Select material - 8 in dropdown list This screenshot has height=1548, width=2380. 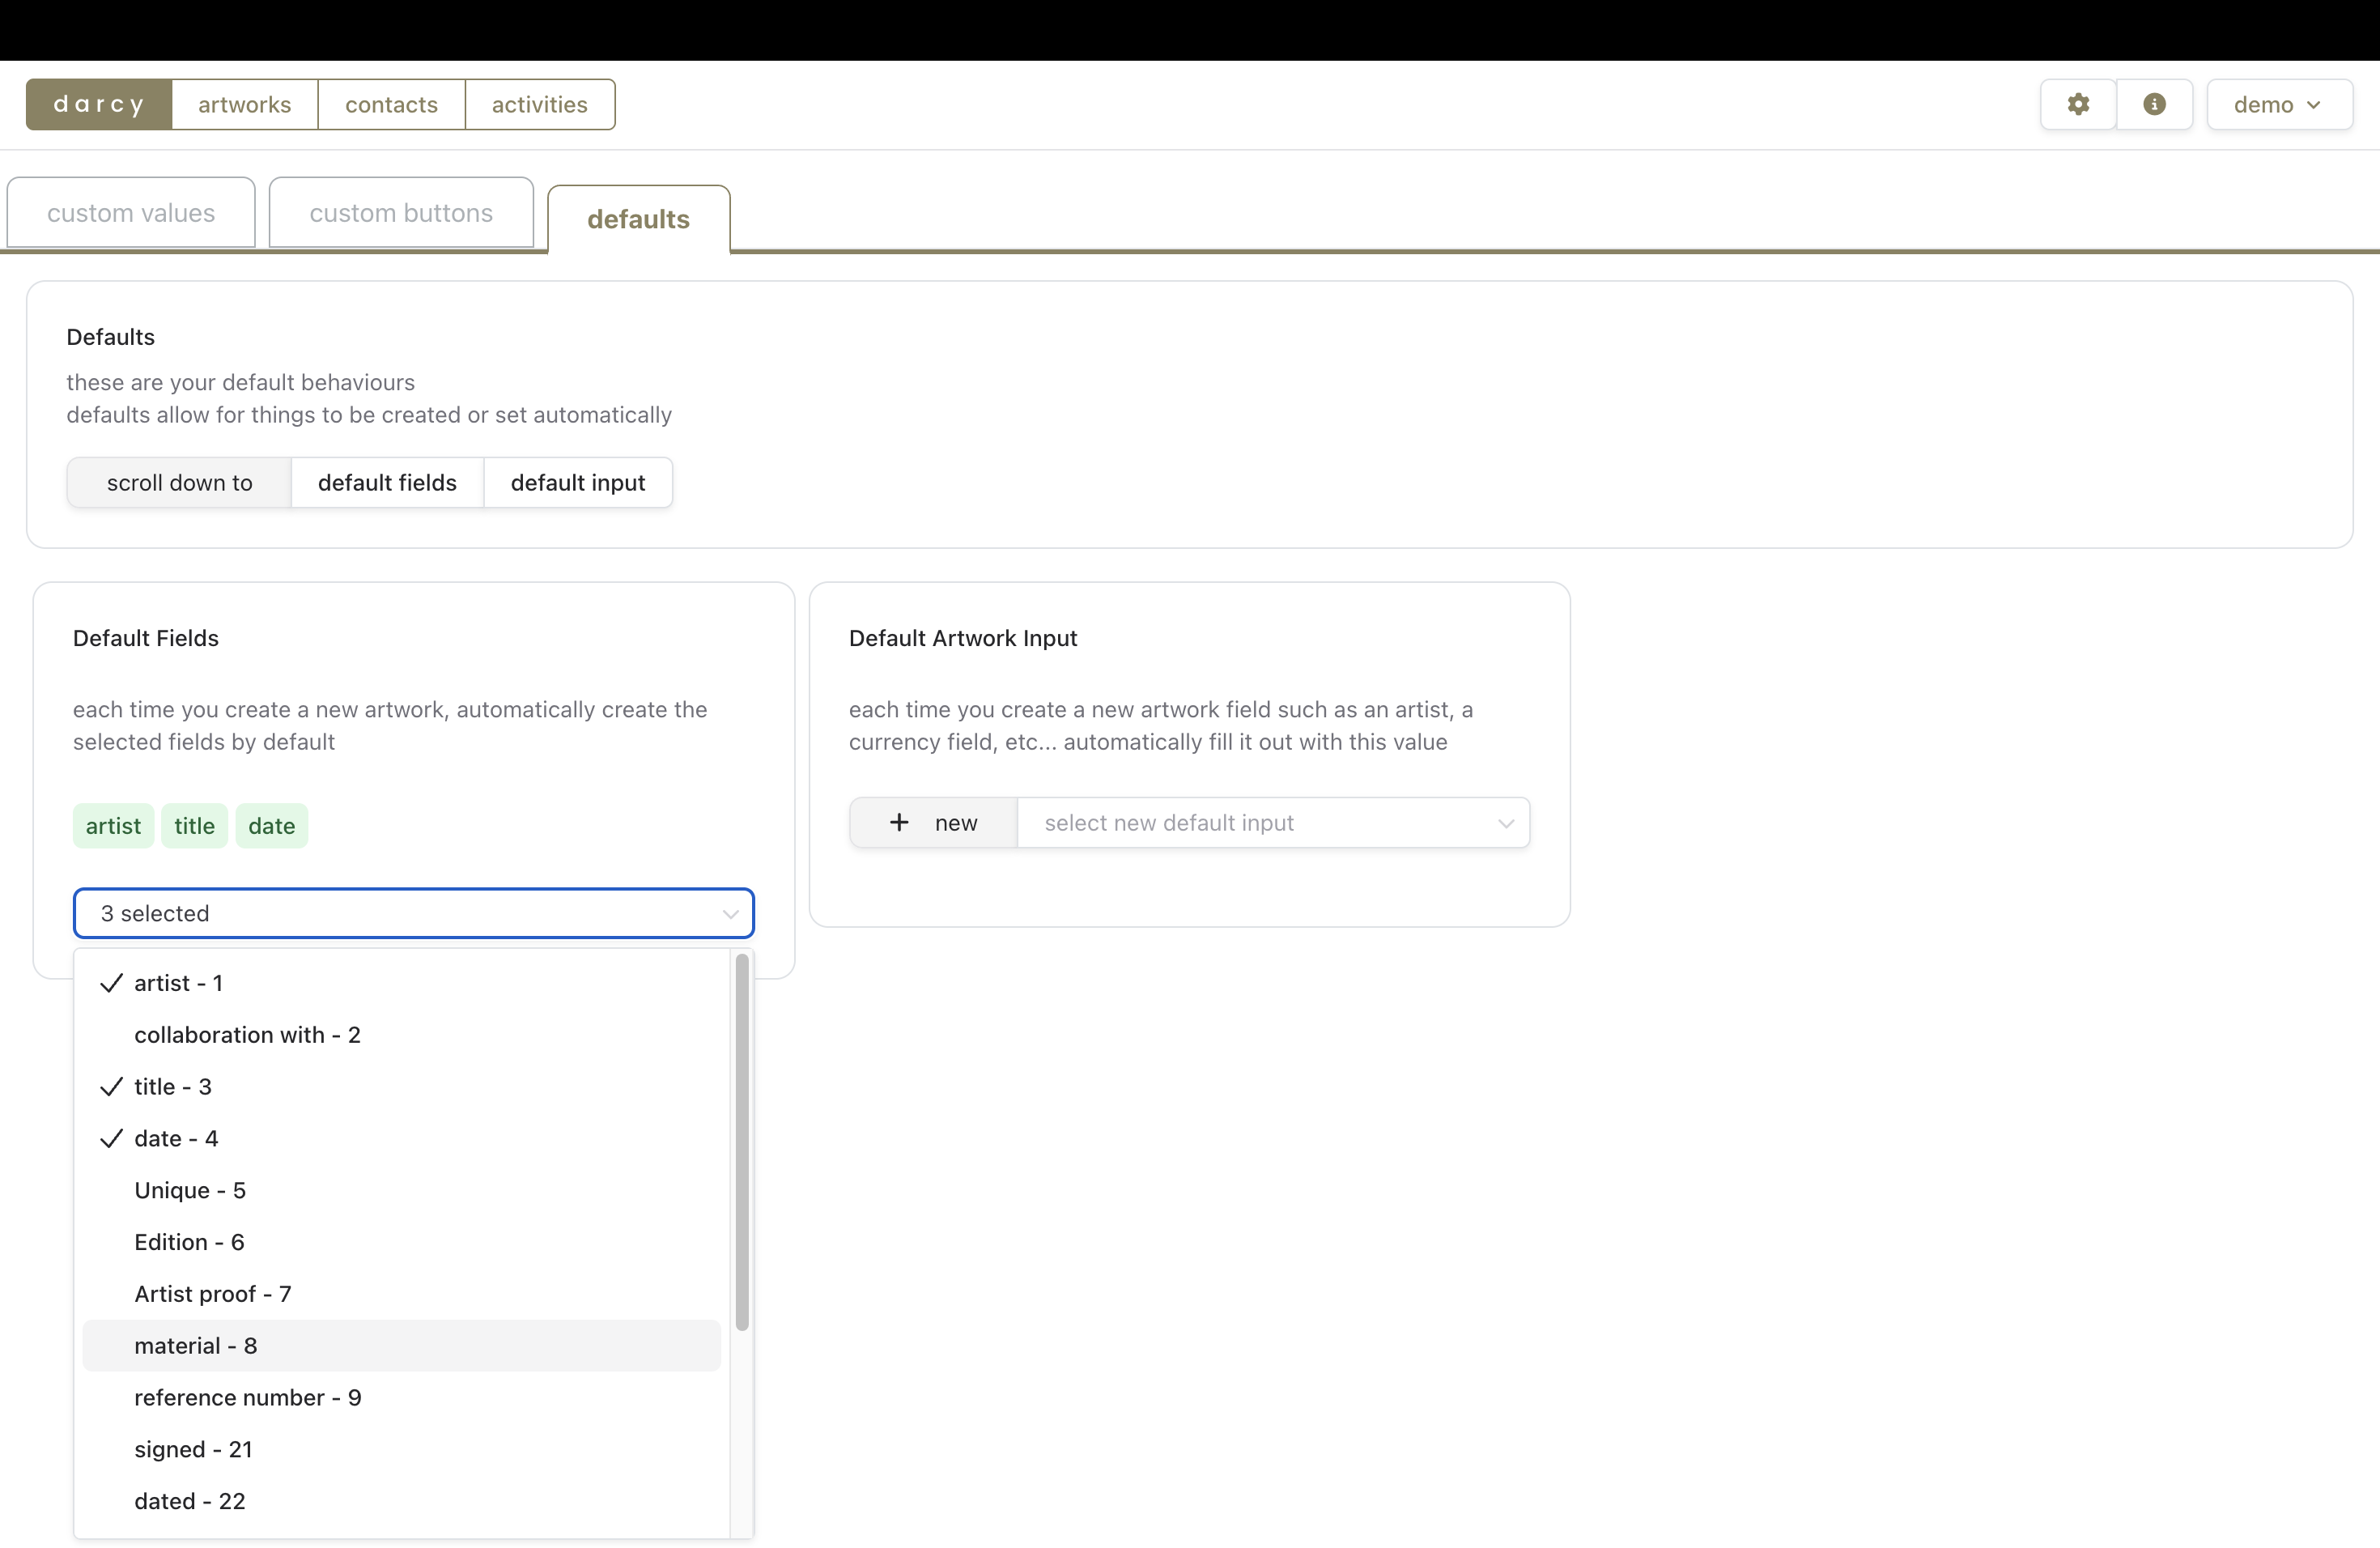coord(196,1345)
